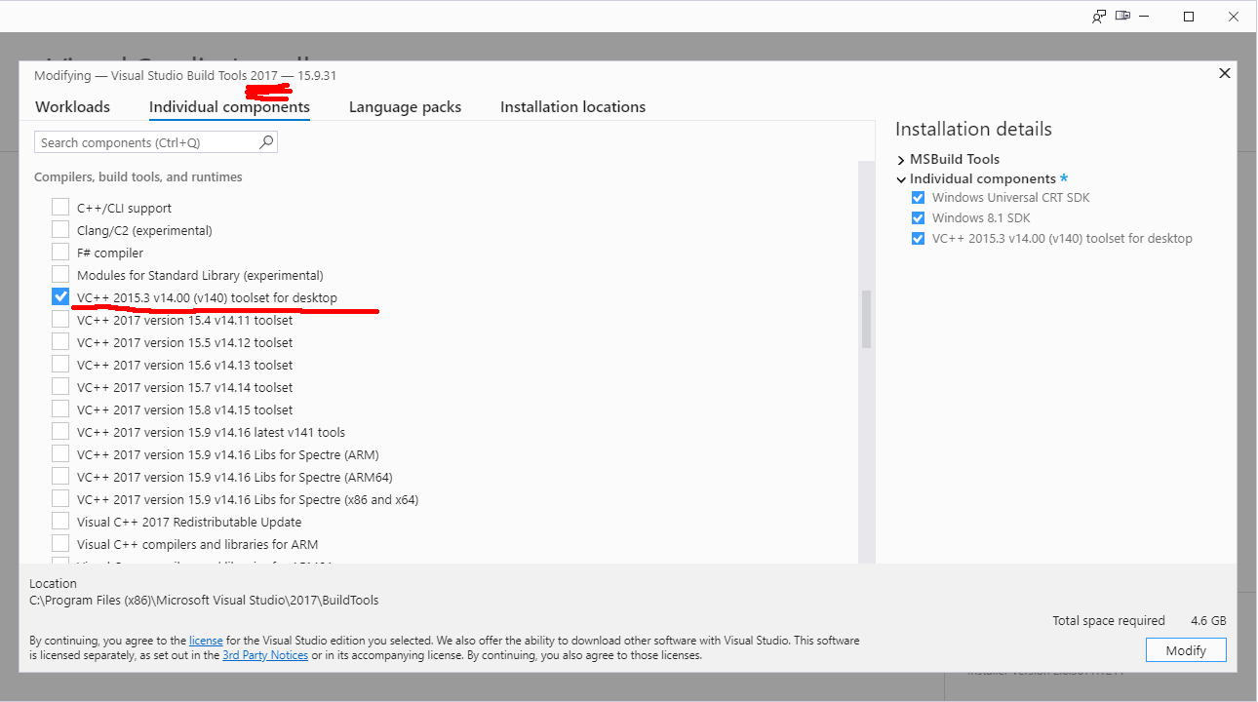Switch to the Workloads tab
The width and height of the screenshot is (1258, 702).
click(72, 107)
